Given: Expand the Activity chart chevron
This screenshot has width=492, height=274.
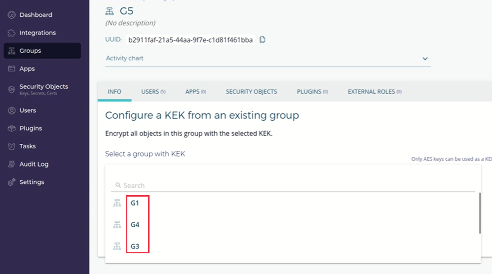Looking at the screenshot, I should click(x=425, y=59).
